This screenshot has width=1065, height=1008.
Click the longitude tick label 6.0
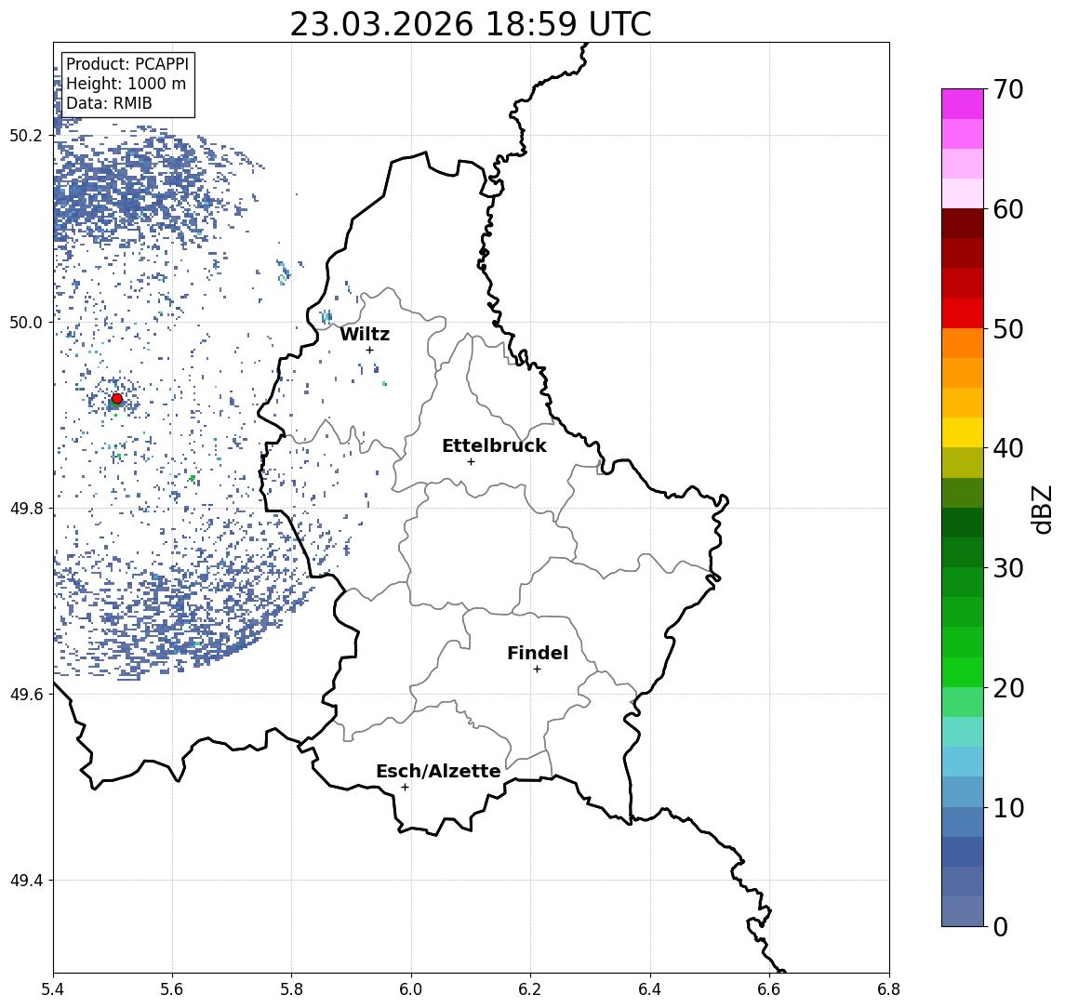pos(411,989)
